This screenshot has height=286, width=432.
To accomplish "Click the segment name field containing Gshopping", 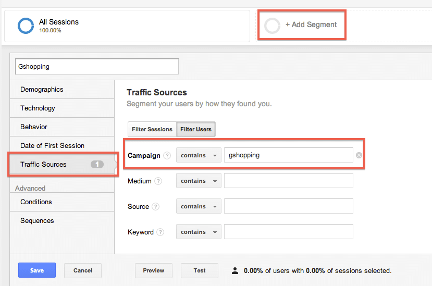I will pyautogui.click(x=97, y=66).
